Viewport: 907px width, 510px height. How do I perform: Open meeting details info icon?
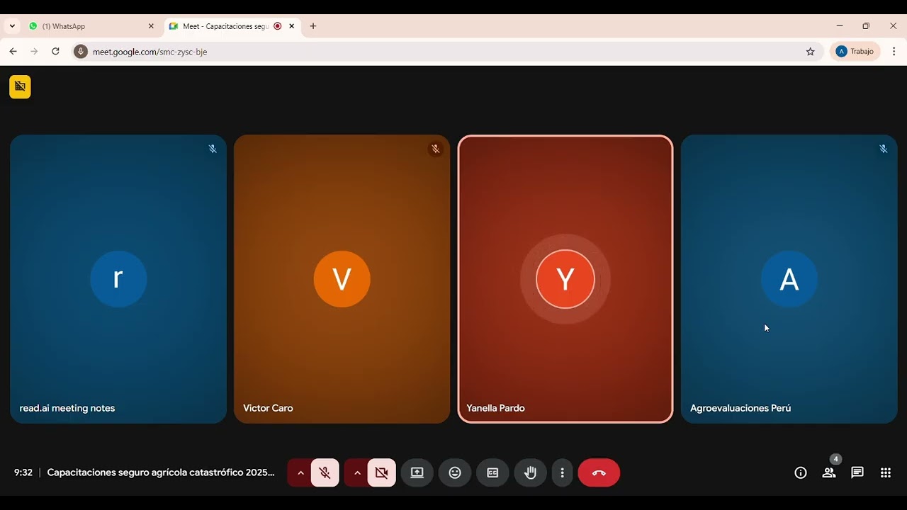[x=801, y=472]
